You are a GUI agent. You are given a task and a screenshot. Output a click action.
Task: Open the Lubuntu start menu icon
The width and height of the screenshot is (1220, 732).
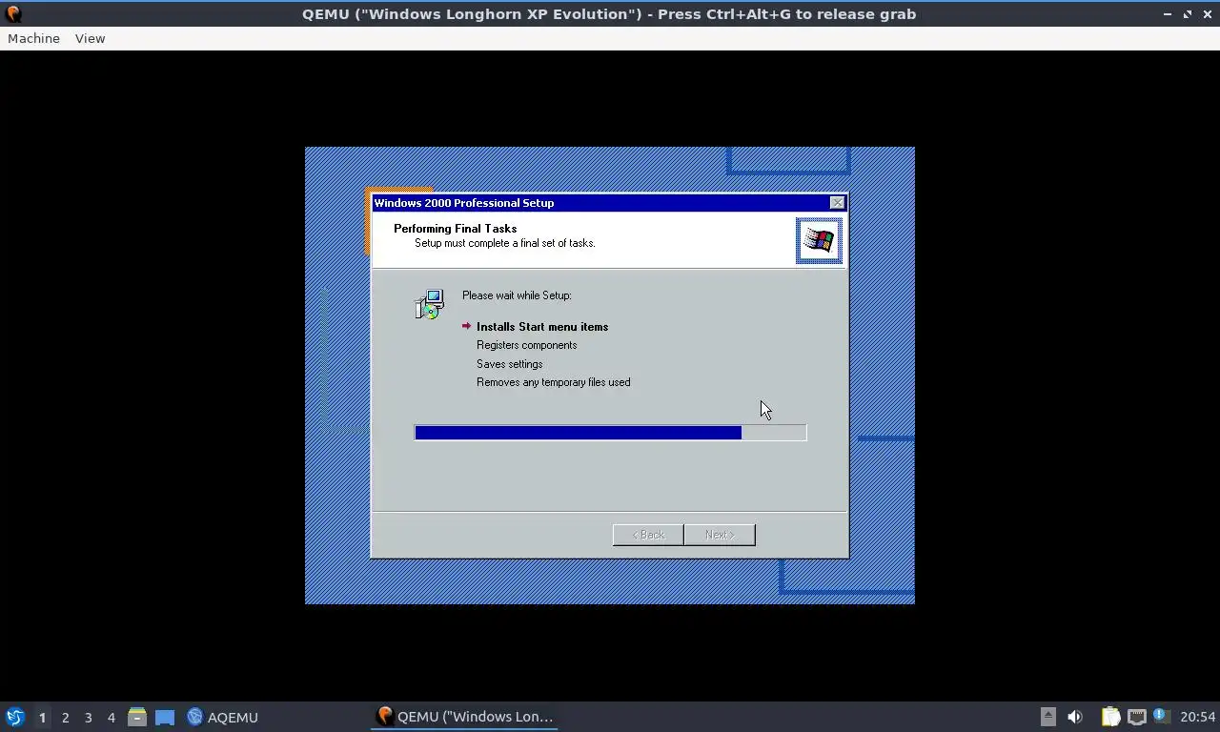coord(14,717)
